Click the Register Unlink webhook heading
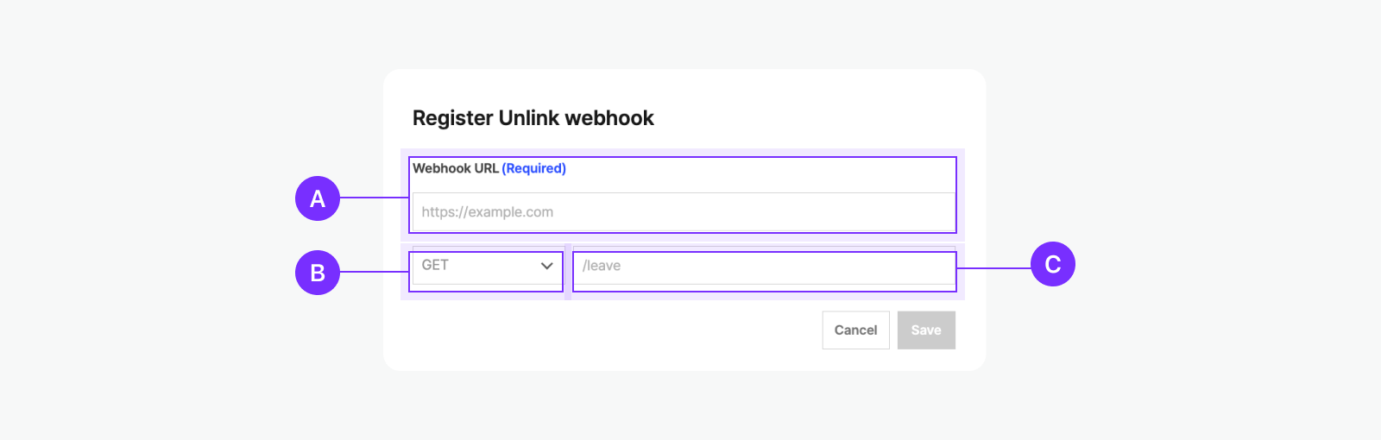Viewport: 1381px width, 440px height. 533,118
